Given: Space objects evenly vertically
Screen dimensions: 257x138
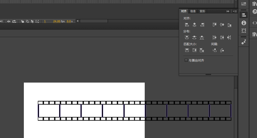Looking at the screenshot, I should point(215,50).
